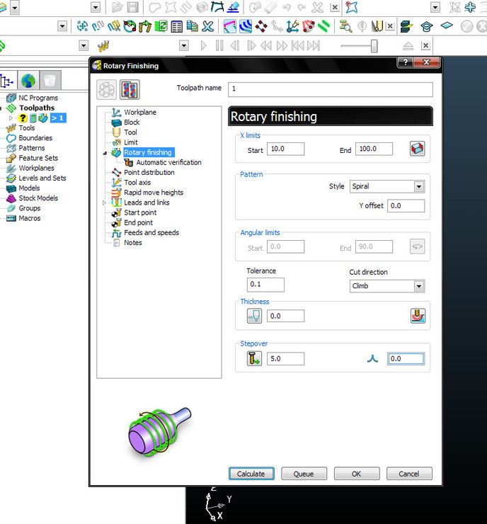Click the save icon in top toolbar

click(x=132, y=7)
